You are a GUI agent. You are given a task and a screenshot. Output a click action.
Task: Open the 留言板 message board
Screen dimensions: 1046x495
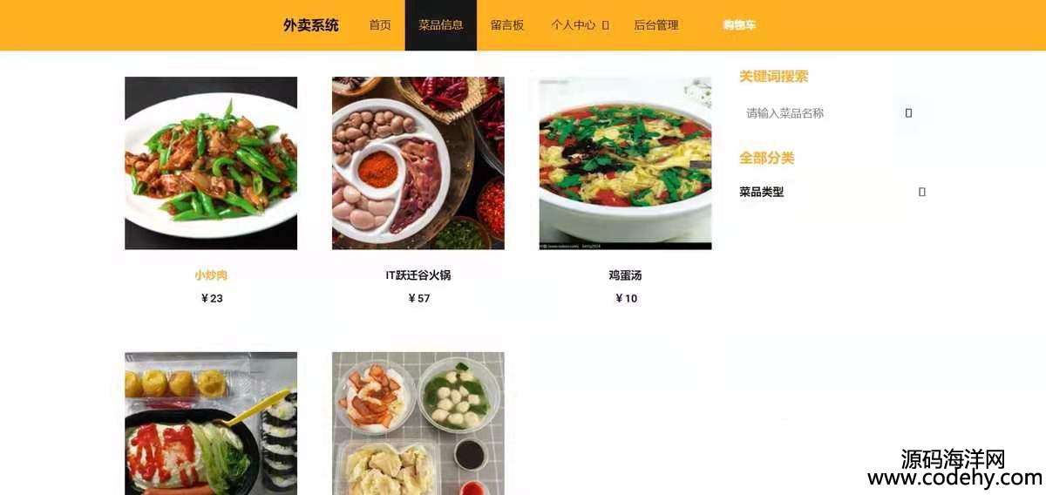[x=507, y=25]
